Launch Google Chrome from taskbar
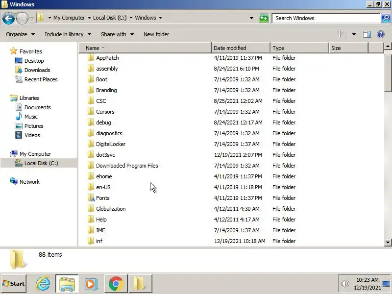 116,284
